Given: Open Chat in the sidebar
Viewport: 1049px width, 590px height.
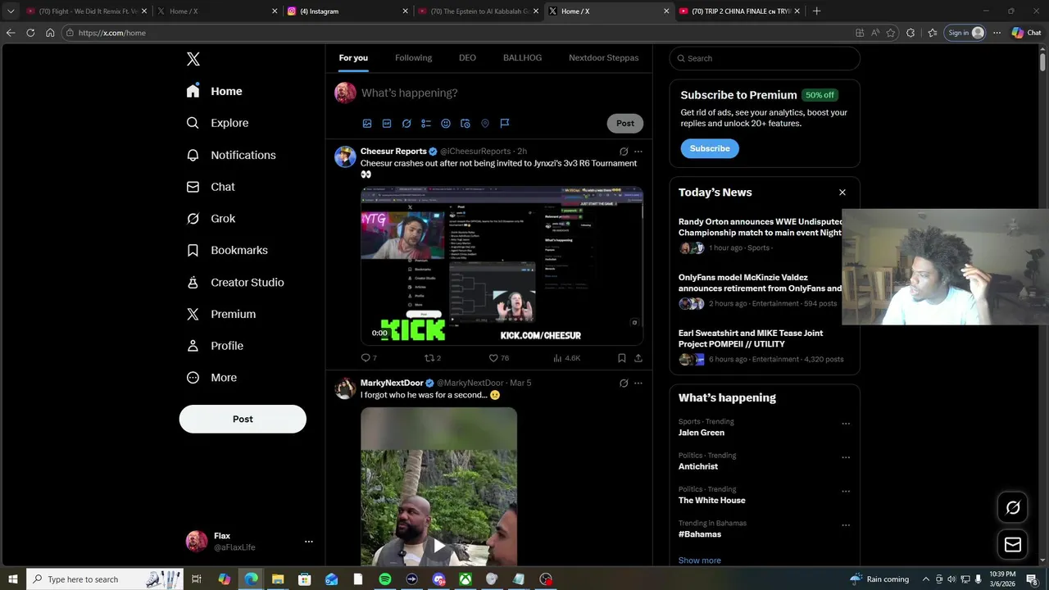Looking at the screenshot, I should pyautogui.click(x=211, y=187).
